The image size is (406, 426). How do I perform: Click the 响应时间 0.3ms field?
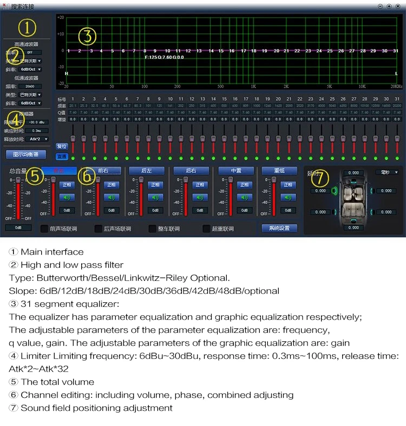coord(37,131)
